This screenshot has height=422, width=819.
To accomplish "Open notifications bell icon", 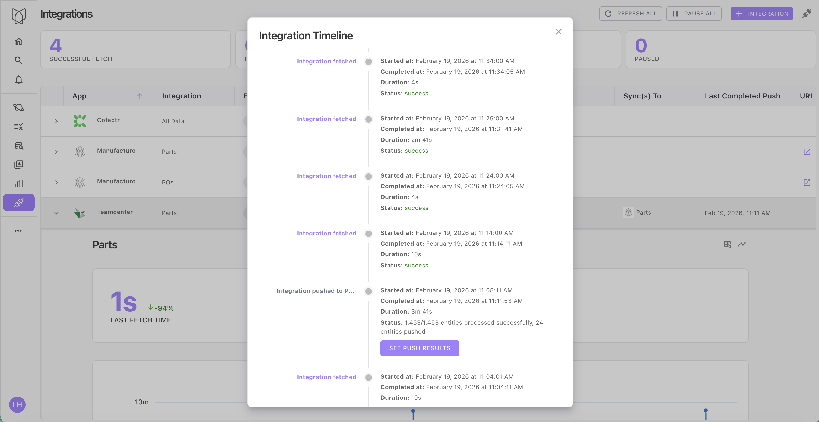I will (x=18, y=79).
